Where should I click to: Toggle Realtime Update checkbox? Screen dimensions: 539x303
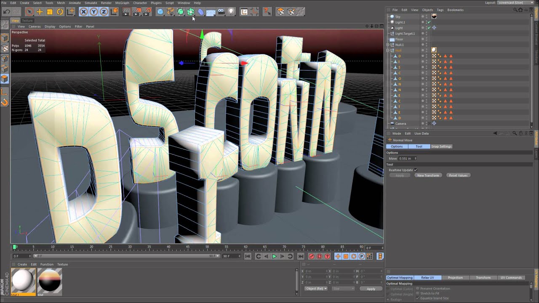pos(416,170)
